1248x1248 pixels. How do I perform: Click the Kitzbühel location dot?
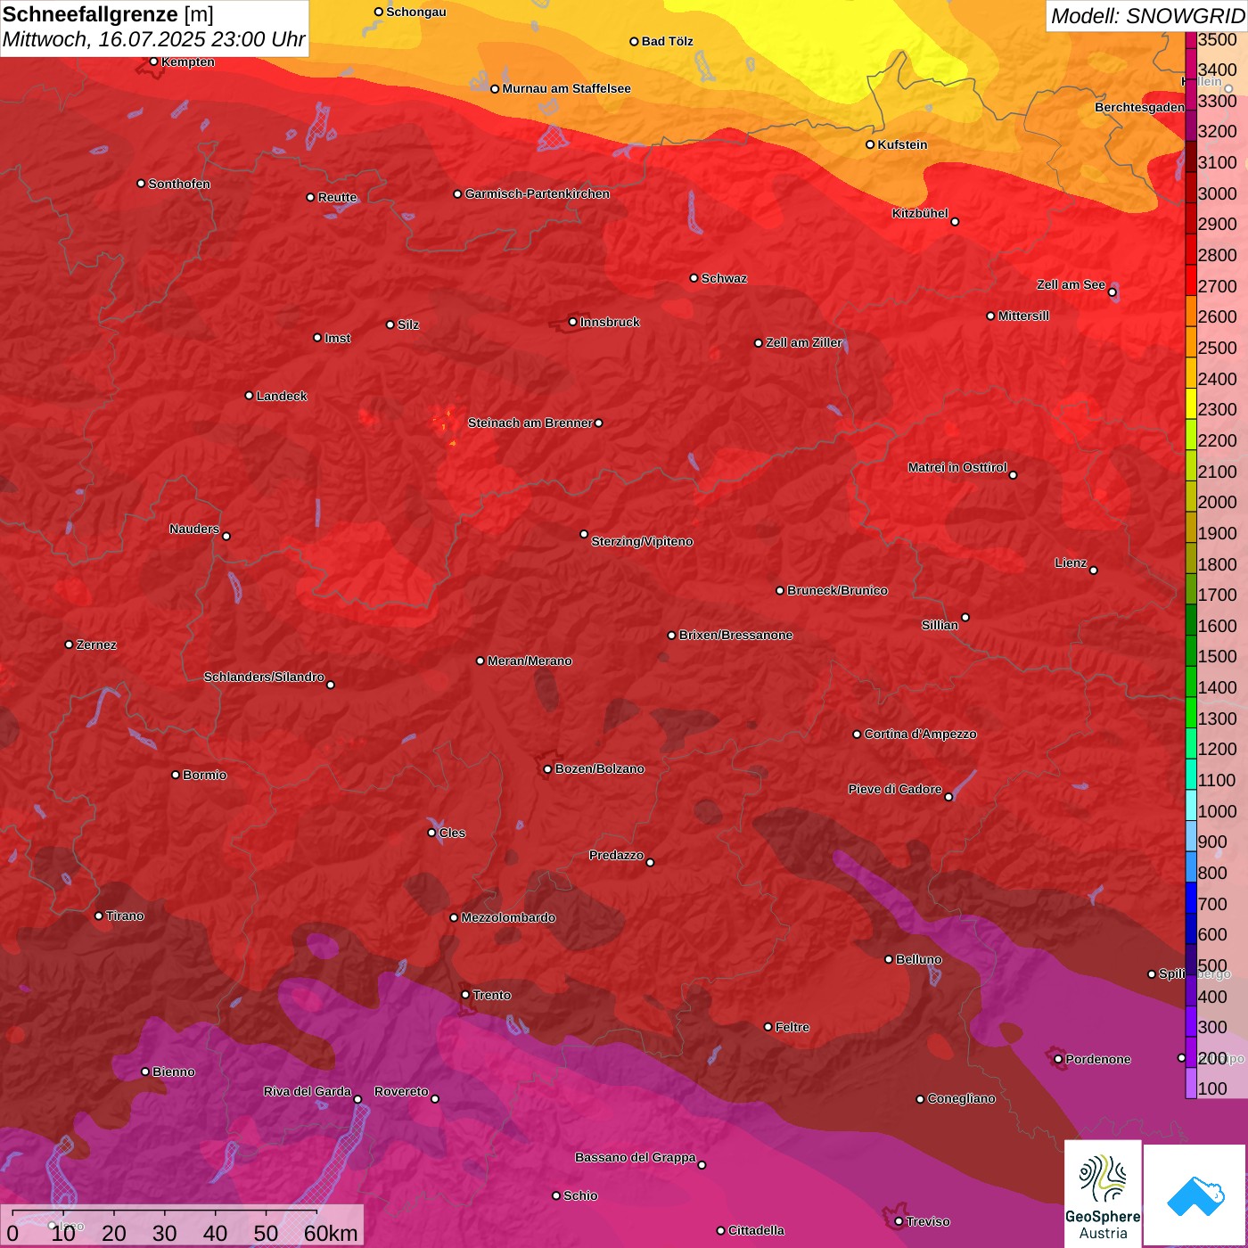pyautogui.click(x=955, y=222)
